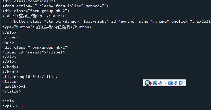Image resolution: width=211 pixels, height=110 pixels.
Task: Click the last exp16-6-1 output line
Action: coord(13,106)
